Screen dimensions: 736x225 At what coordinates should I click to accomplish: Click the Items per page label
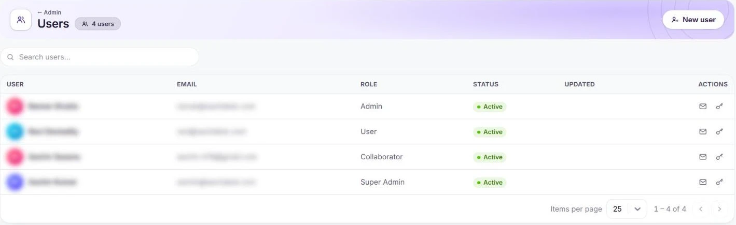(x=576, y=209)
